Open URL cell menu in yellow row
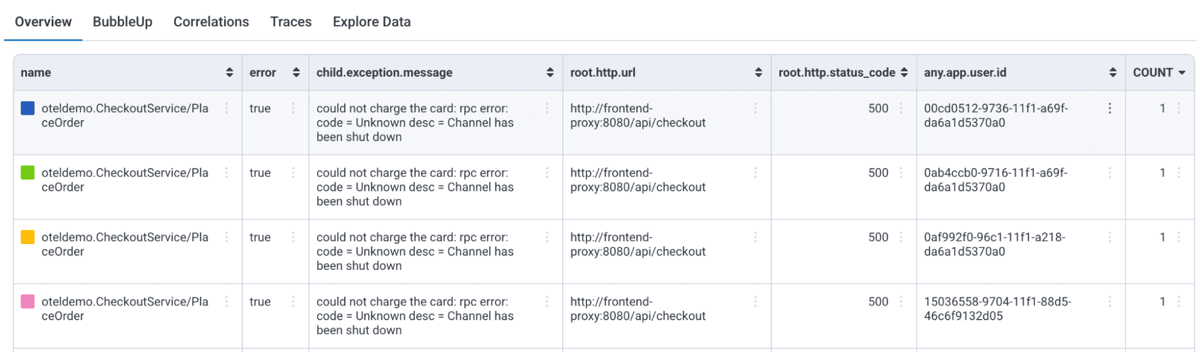Screen dimensions: 1201x352 (x=756, y=237)
